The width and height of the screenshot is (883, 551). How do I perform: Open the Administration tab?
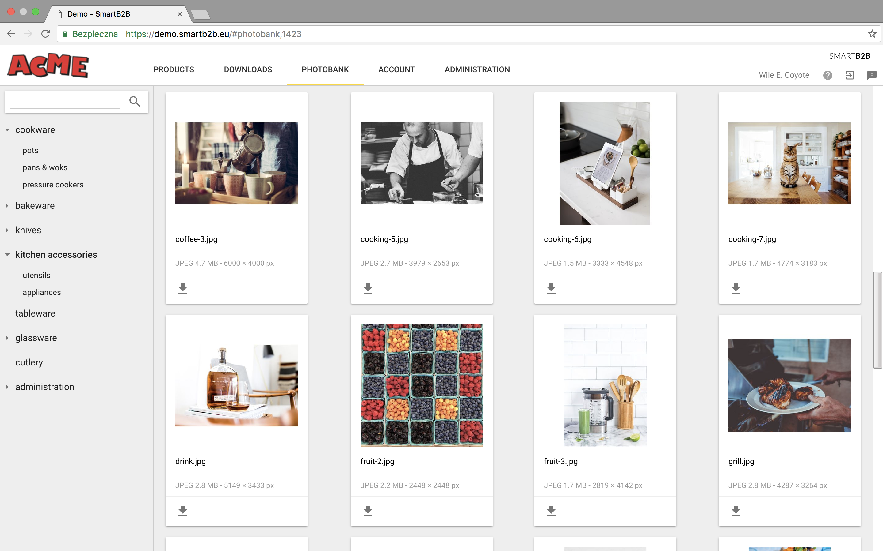pos(477,69)
